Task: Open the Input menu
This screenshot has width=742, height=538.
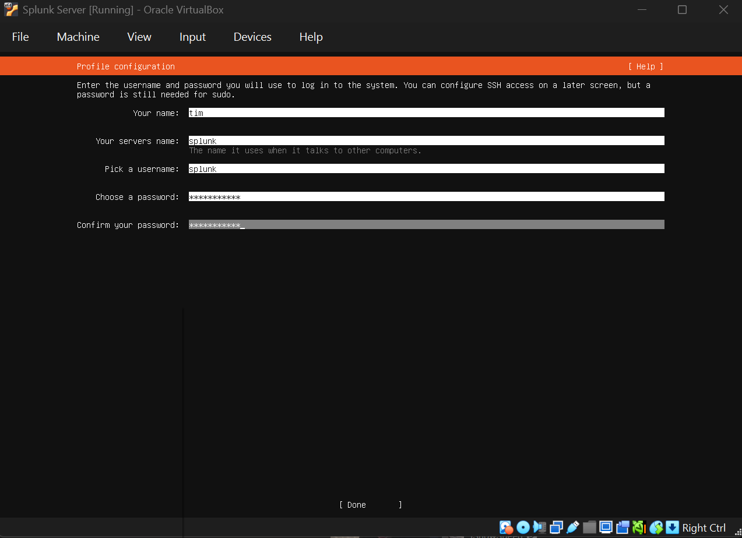Action: coord(192,37)
